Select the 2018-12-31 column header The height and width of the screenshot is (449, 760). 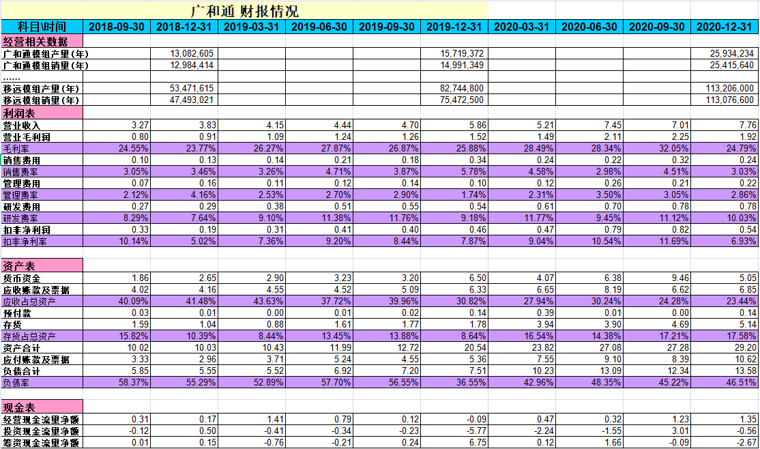tap(184, 27)
